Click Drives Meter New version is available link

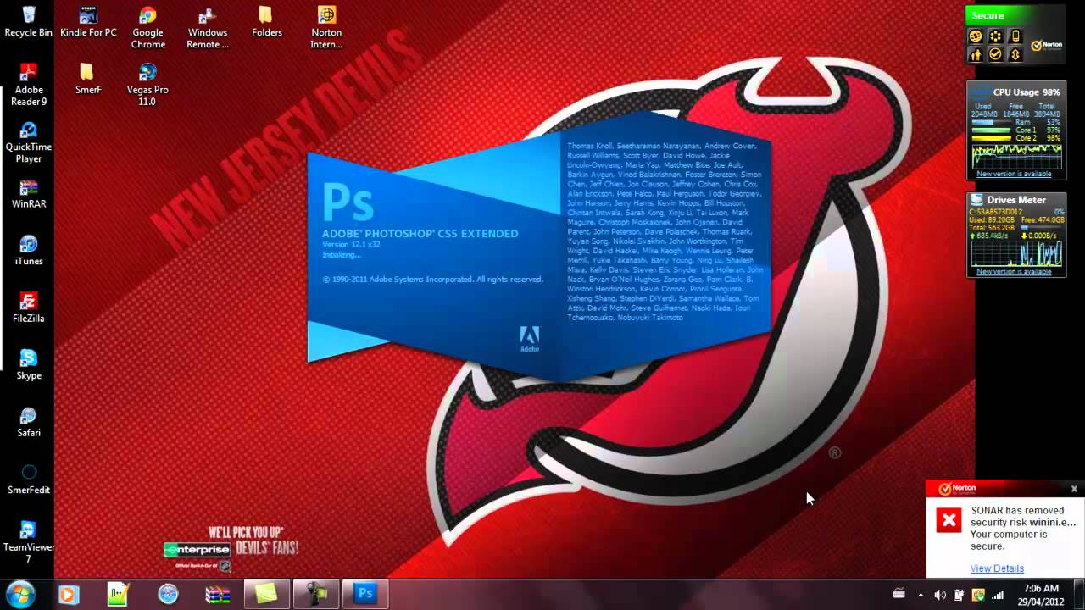1014,272
